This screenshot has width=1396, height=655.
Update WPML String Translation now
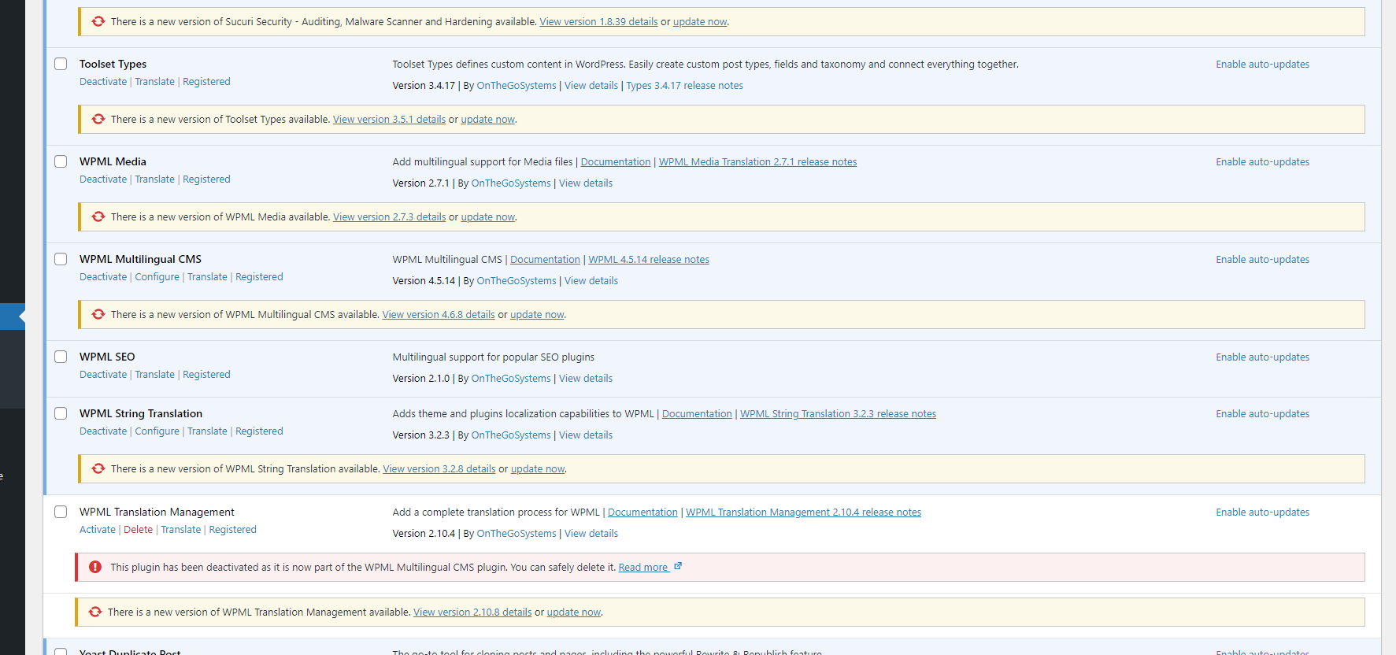[x=538, y=469]
